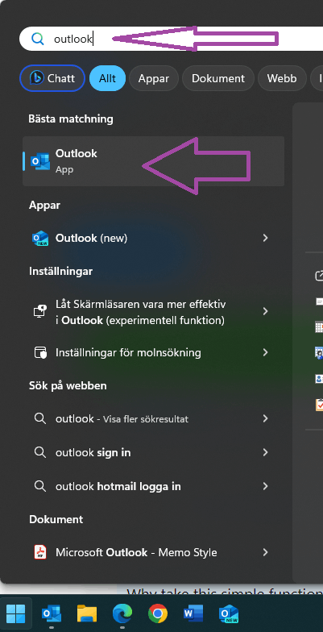Screen dimensions: 323x632
Task: Switch to the Webb filter tab
Action: point(282,78)
